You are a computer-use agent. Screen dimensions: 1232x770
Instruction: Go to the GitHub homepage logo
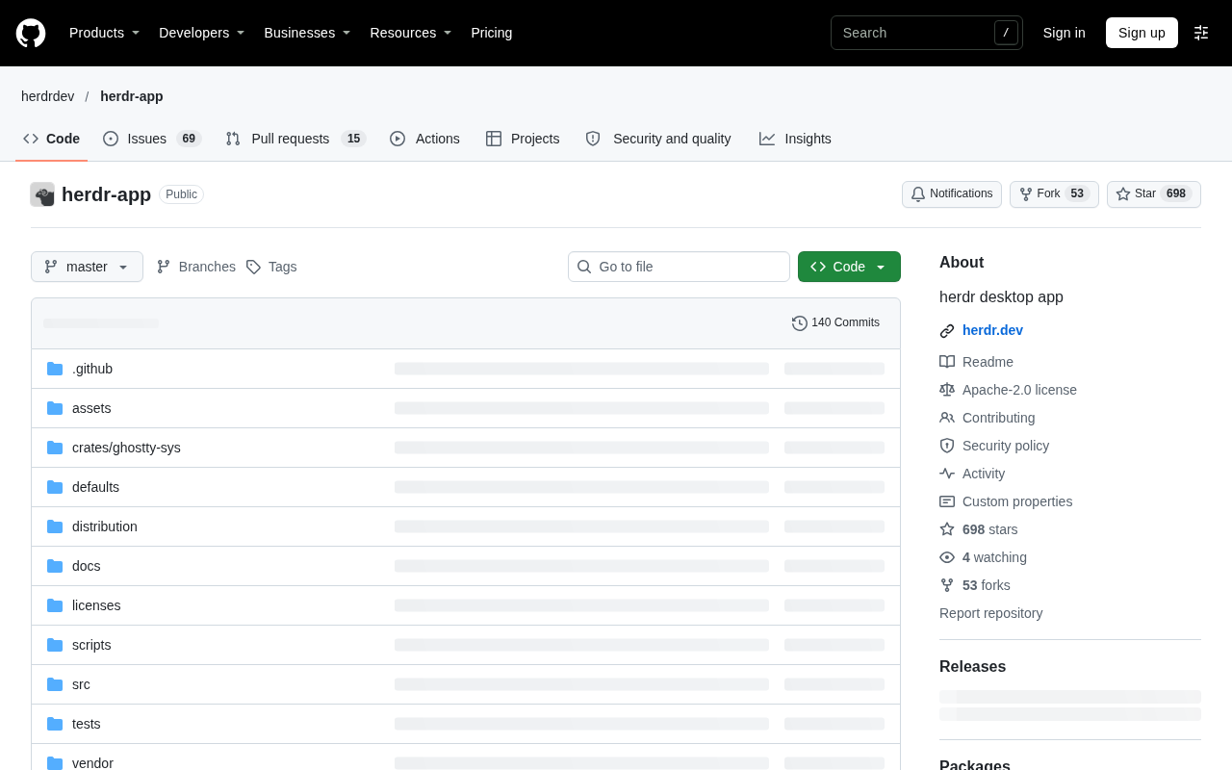click(x=31, y=33)
